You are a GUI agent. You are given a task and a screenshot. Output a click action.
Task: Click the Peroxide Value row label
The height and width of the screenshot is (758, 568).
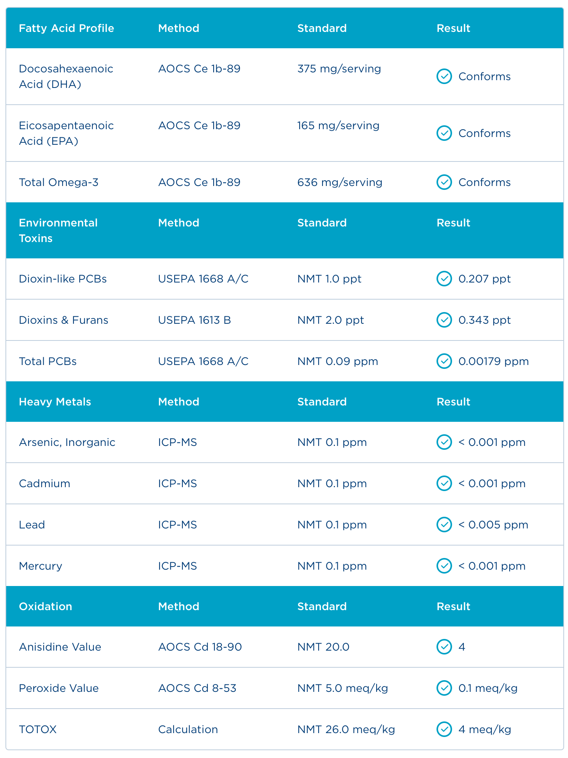[59, 688]
